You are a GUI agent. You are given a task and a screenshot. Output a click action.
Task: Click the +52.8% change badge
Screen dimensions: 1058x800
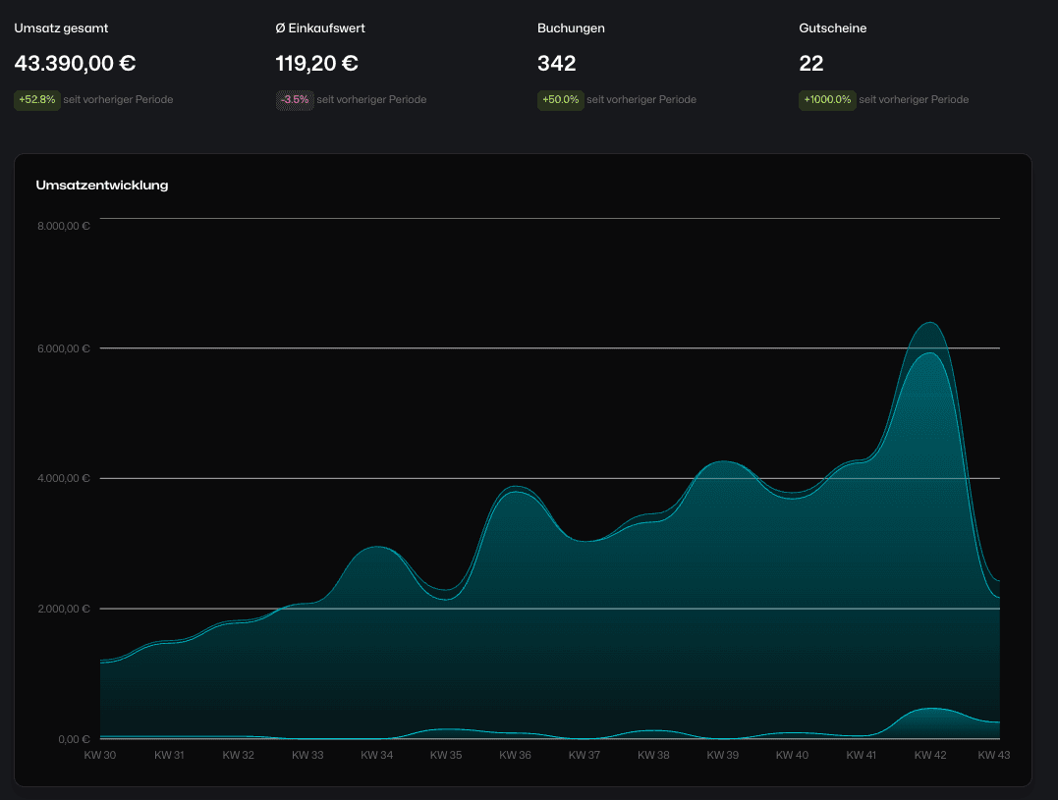[x=37, y=99]
